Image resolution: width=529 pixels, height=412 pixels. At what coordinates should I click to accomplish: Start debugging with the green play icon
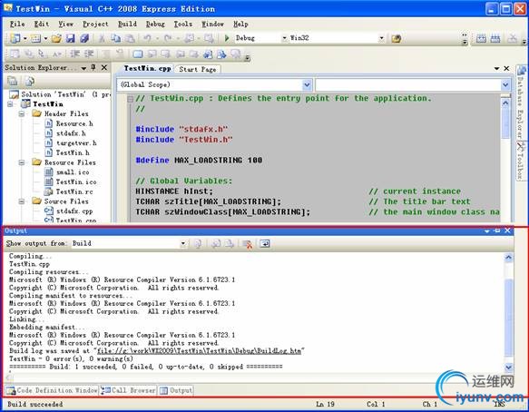(x=227, y=38)
